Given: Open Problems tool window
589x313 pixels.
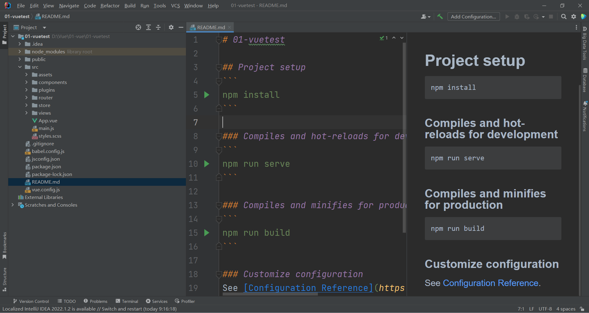Looking at the screenshot, I should tap(95, 301).
